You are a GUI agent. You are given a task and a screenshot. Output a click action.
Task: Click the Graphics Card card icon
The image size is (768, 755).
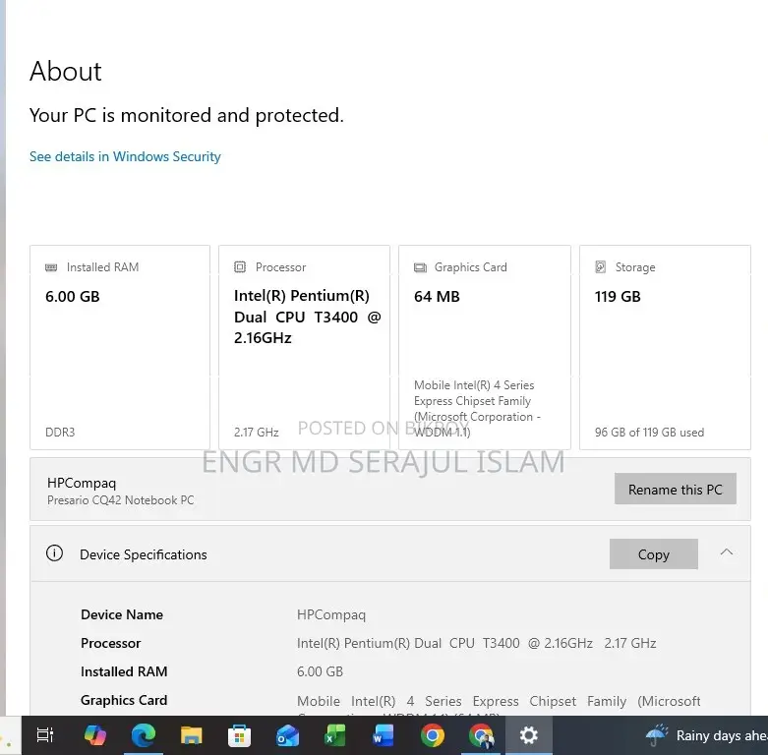(x=420, y=267)
